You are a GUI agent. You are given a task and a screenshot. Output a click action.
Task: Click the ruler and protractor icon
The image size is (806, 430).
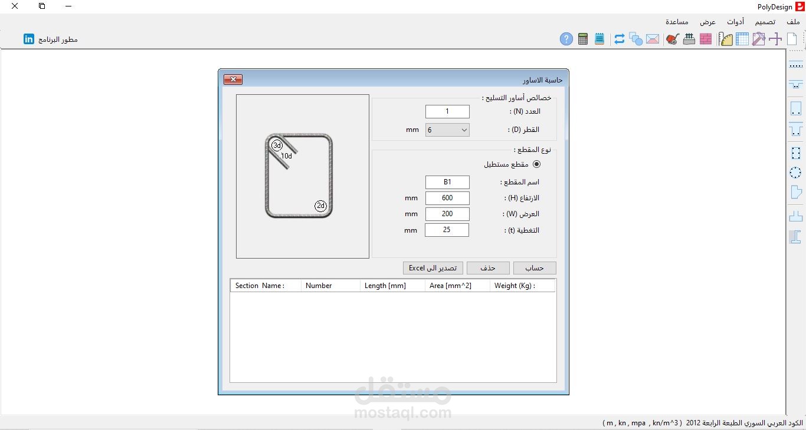pyautogui.click(x=726, y=39)
